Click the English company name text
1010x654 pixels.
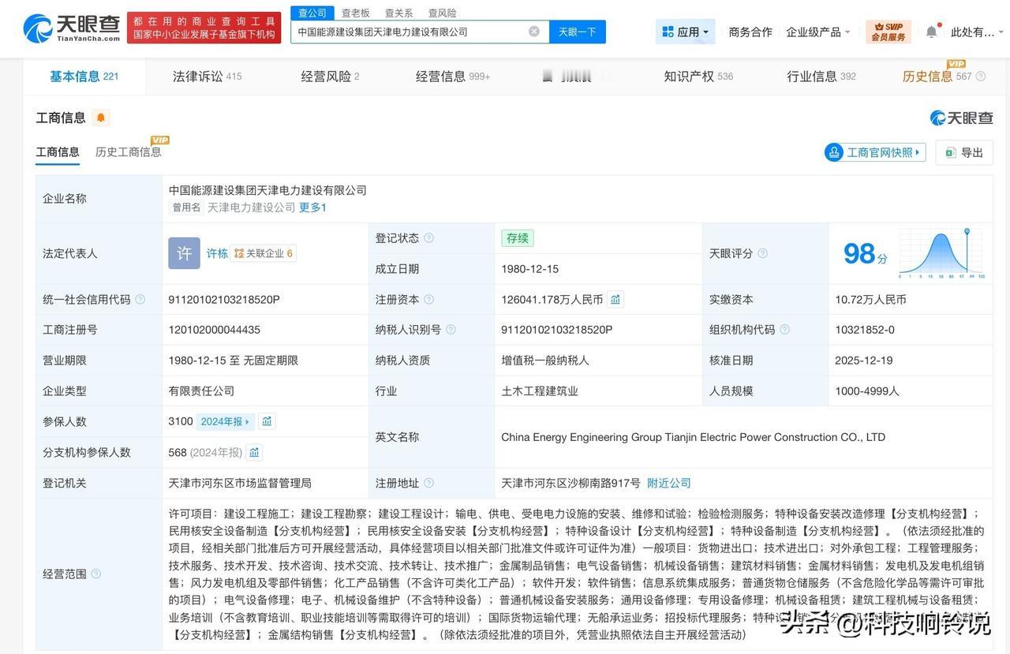click(x=694, y=437)
